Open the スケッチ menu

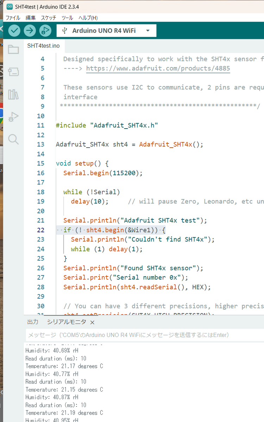coord(49,18)
